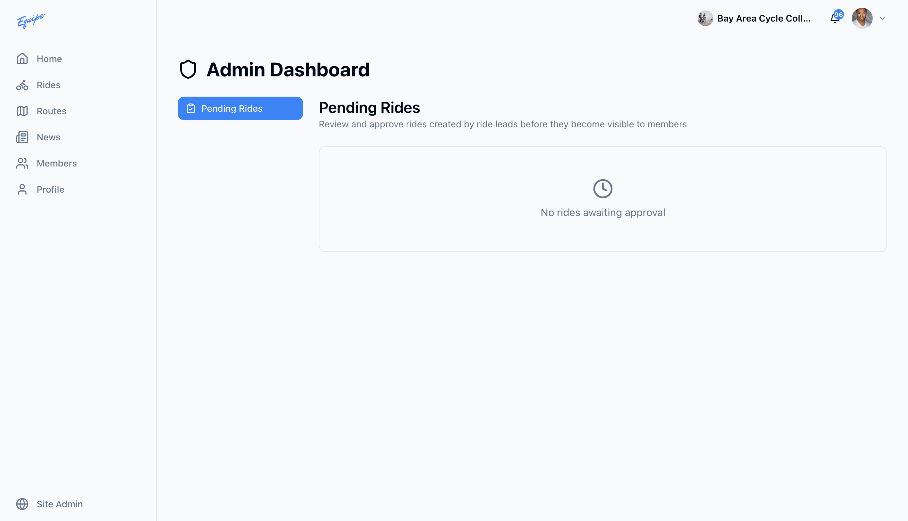Image resolution: width=908 pixels, height=521 pixels.
Task: Click the Profile person icon
Action: (x=22, y=189)
